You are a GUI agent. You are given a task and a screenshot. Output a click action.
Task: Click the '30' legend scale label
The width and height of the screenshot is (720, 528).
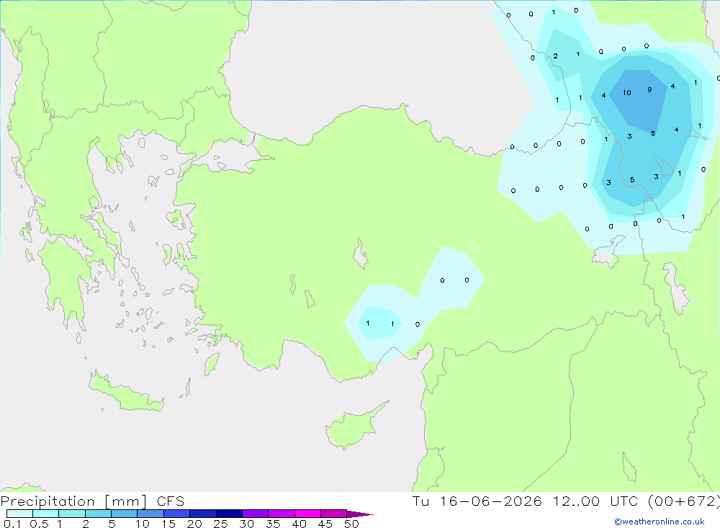(247, 524)
